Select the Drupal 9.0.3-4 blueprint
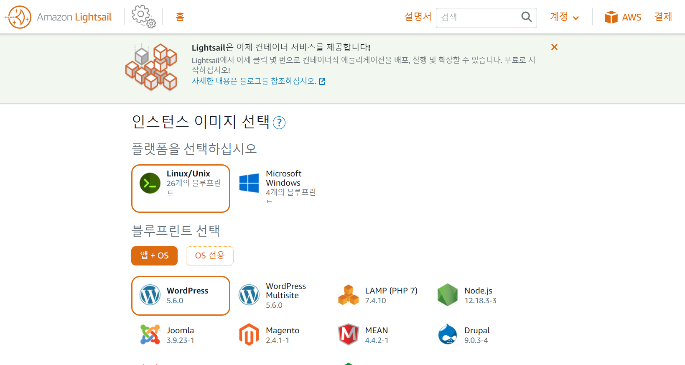Viewport: 685px width, 365px height. [478, 335]
